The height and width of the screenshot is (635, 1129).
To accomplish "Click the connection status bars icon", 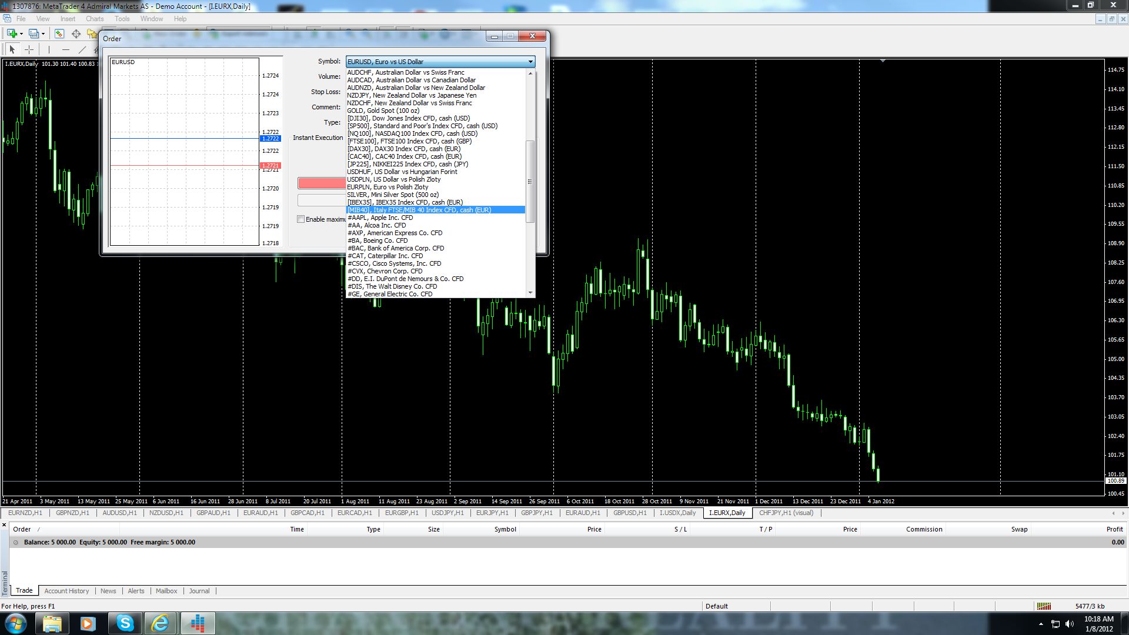I will (1044, 606).
